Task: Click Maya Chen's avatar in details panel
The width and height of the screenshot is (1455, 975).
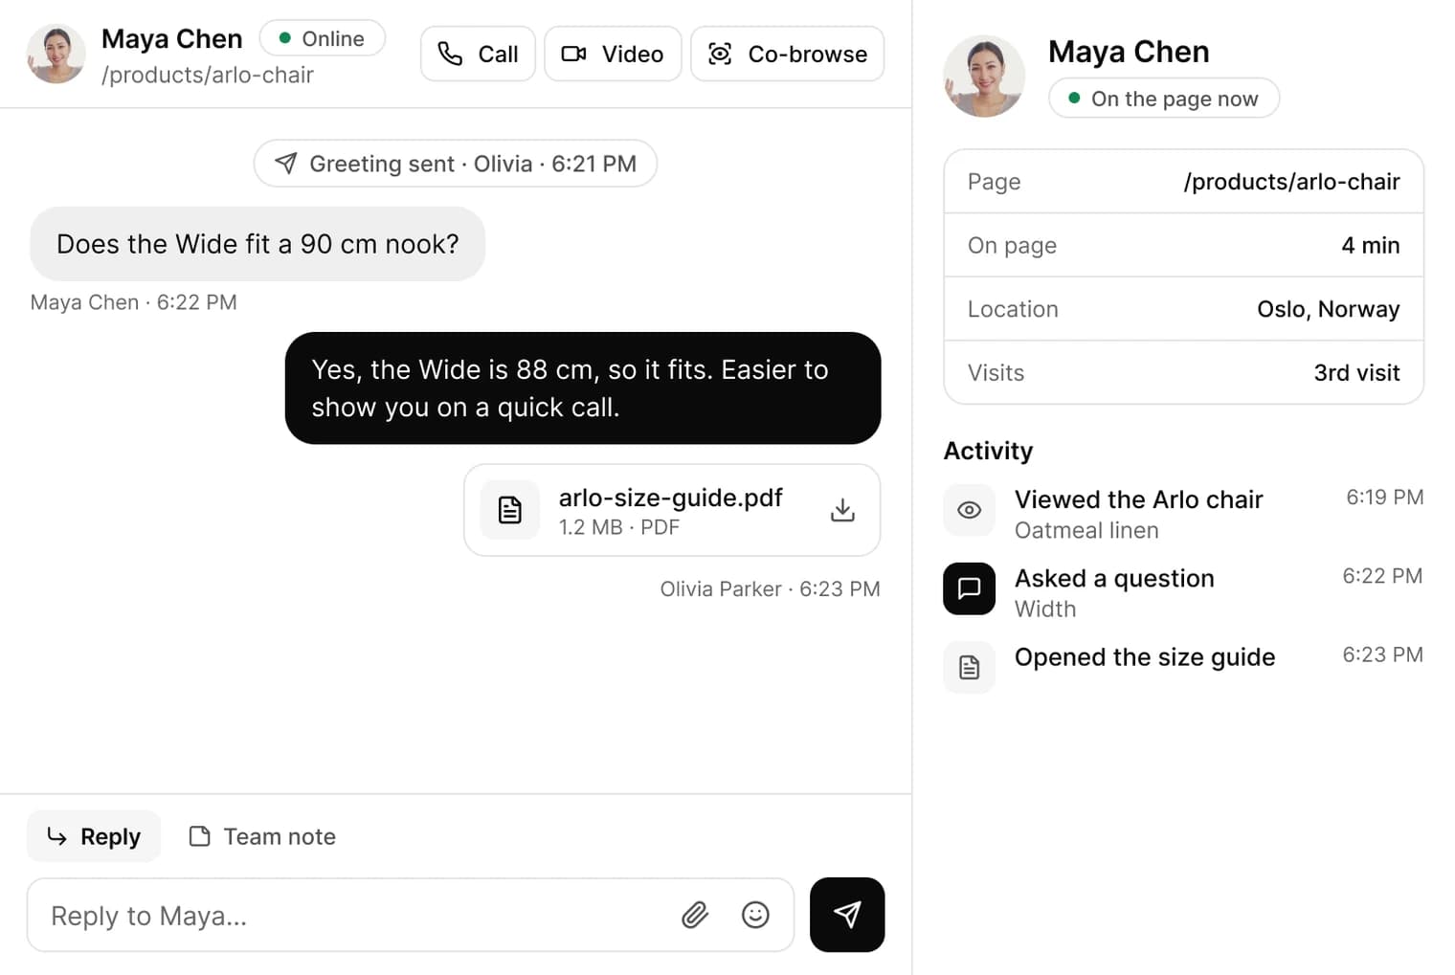Action: [x=984, y=77]
